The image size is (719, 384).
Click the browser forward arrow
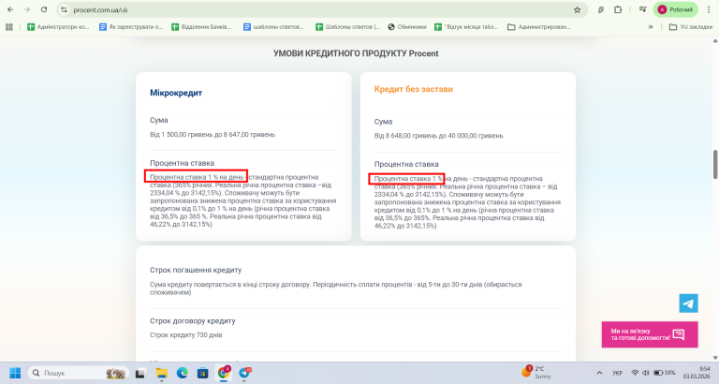point(27,9)
